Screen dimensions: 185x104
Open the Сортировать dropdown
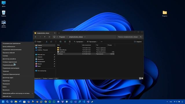(x=79, y=42)
